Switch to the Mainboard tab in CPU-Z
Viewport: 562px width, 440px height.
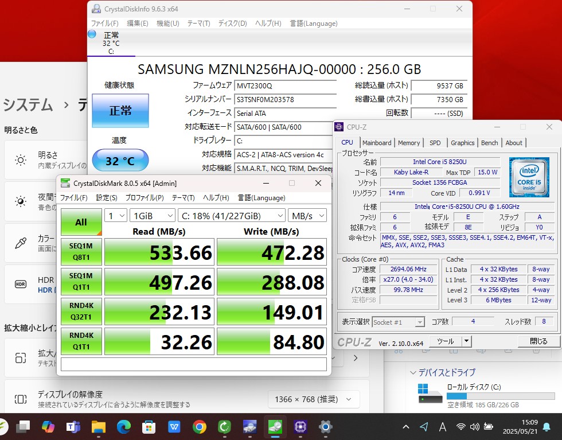point(377,143)
